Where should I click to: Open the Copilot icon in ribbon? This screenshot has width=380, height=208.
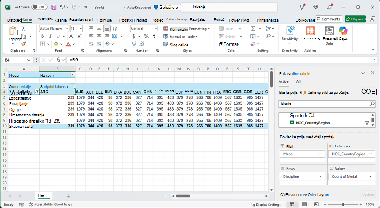tap(343, 31)
